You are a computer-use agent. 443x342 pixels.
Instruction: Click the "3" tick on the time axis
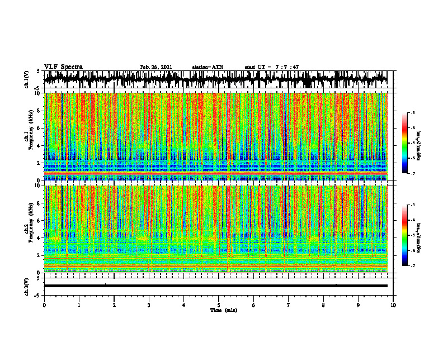pos(149,305)
